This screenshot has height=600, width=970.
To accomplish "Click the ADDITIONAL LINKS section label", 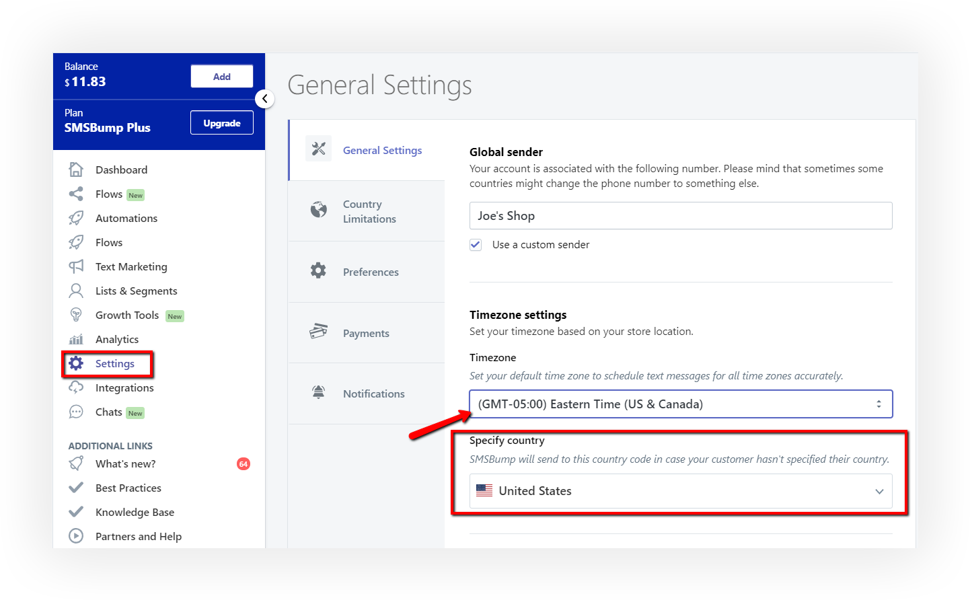I will [110, 446].
